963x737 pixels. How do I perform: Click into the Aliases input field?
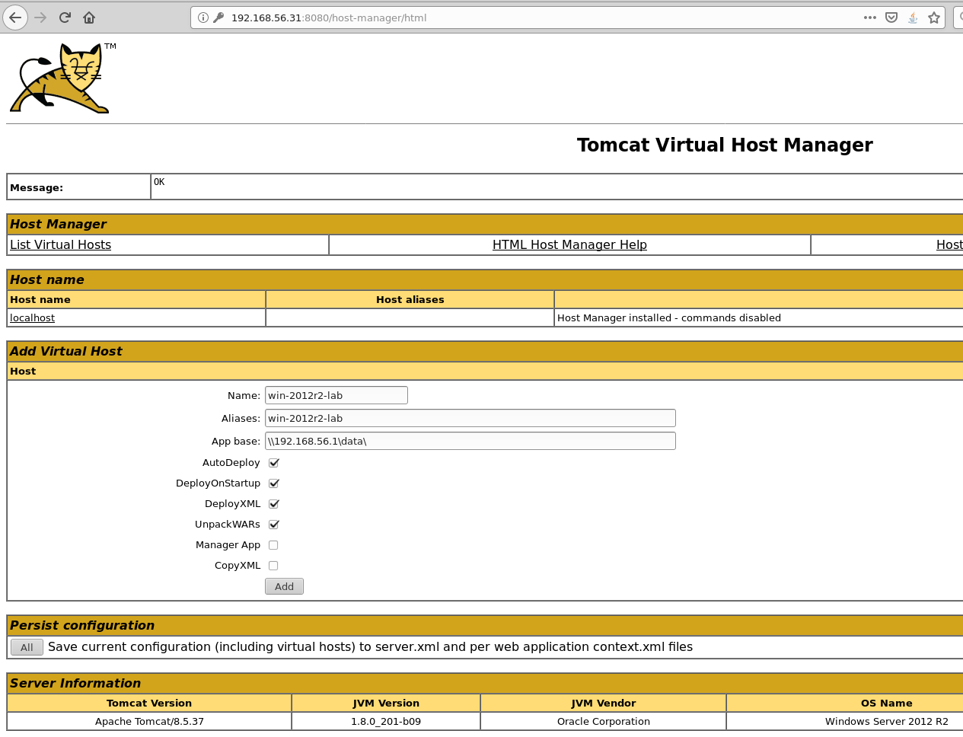pos(470,418)
